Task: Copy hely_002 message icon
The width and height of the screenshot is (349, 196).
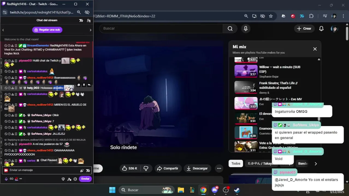Action: 79,85
